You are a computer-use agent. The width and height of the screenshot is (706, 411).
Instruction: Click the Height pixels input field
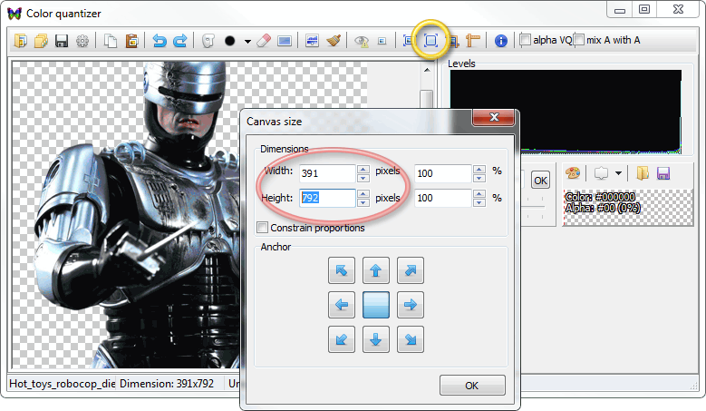[327, 198]
